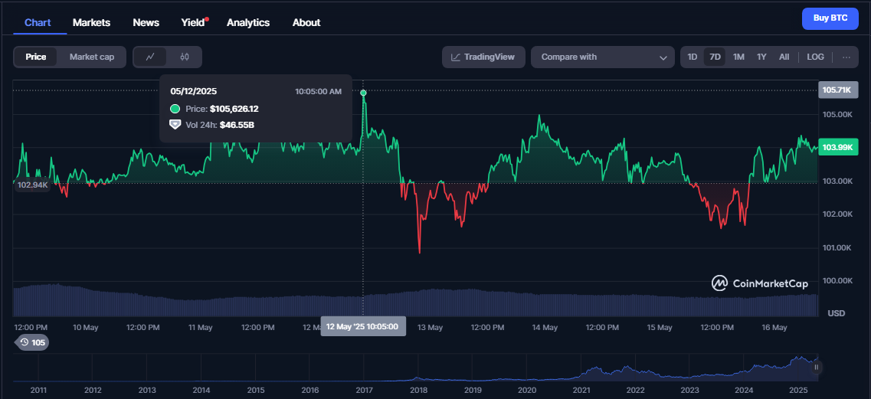This screenshot has height=399, width=871.
Task: Open the Analytics tab
Action: (x=248, y=22)
